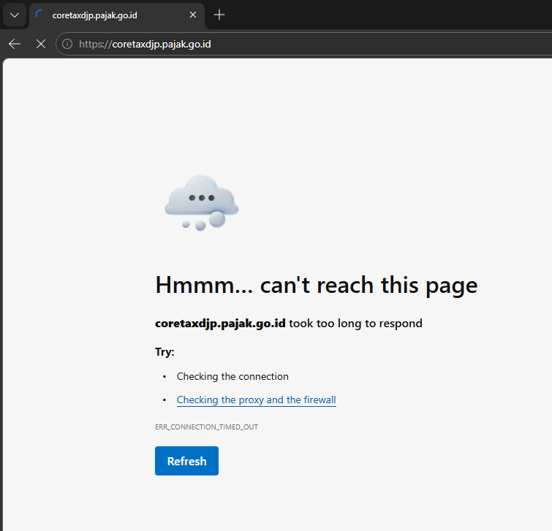Open a new tab with plus icon
552x531 pixels.
(x=219, y=15)
